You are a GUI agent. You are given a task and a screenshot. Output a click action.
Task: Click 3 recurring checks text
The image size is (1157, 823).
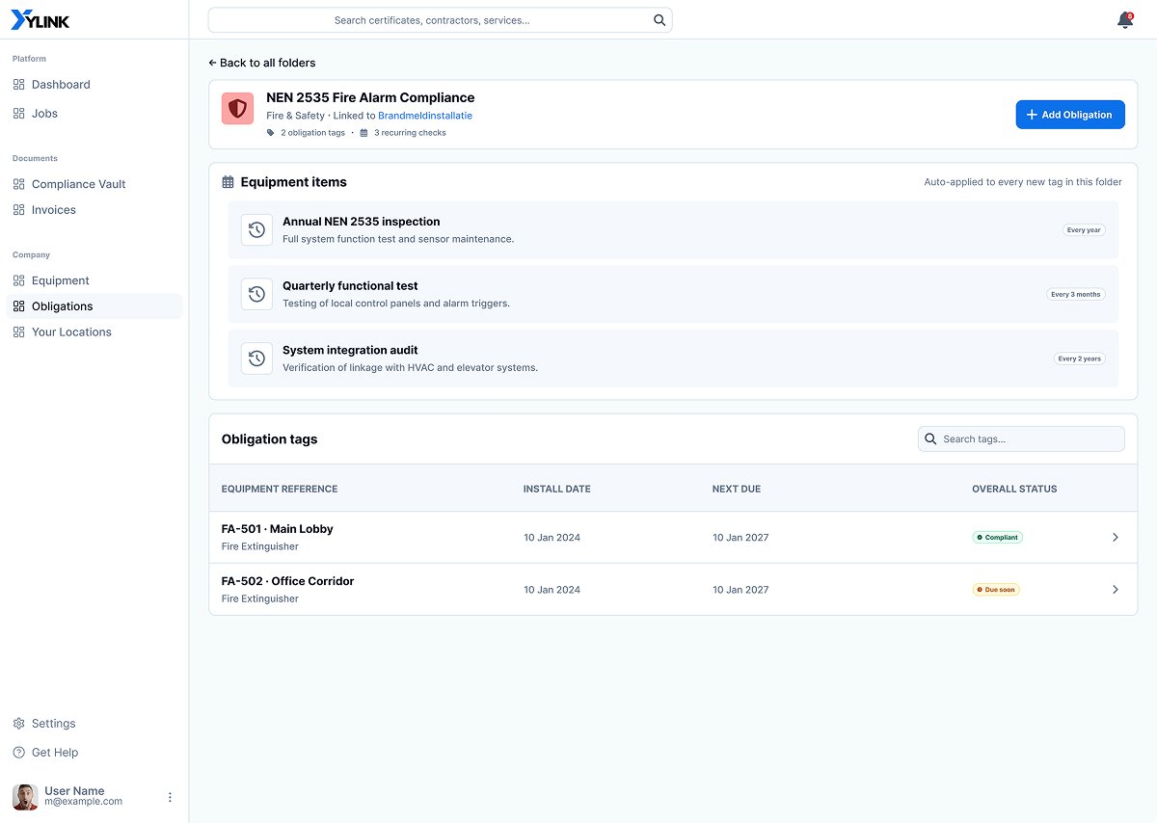point(410,133)
